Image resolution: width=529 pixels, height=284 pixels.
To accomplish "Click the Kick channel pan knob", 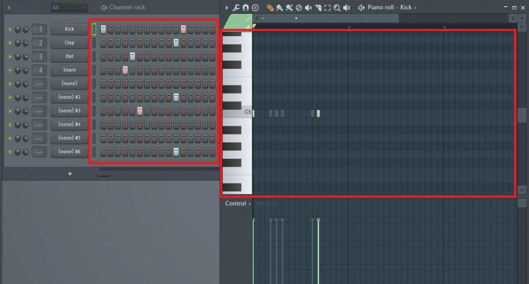I will [x=18, y=29].
